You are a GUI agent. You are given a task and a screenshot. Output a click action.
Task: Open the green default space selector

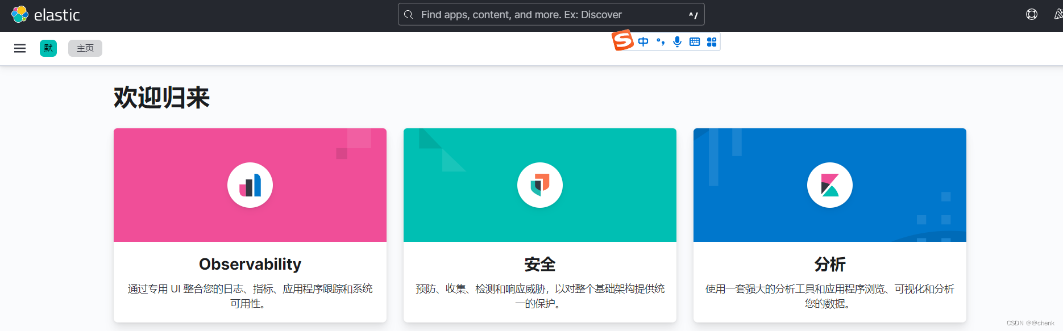[48, 48]
